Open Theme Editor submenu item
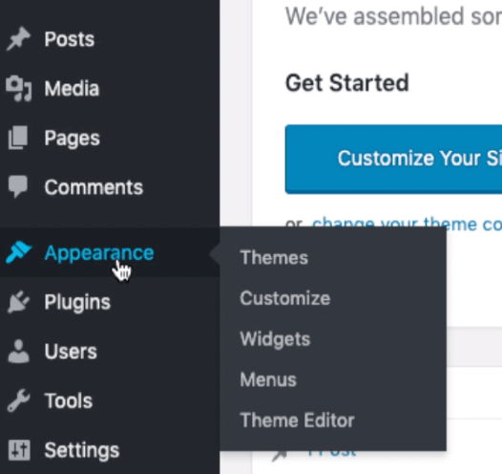 [x=297, y=420]
